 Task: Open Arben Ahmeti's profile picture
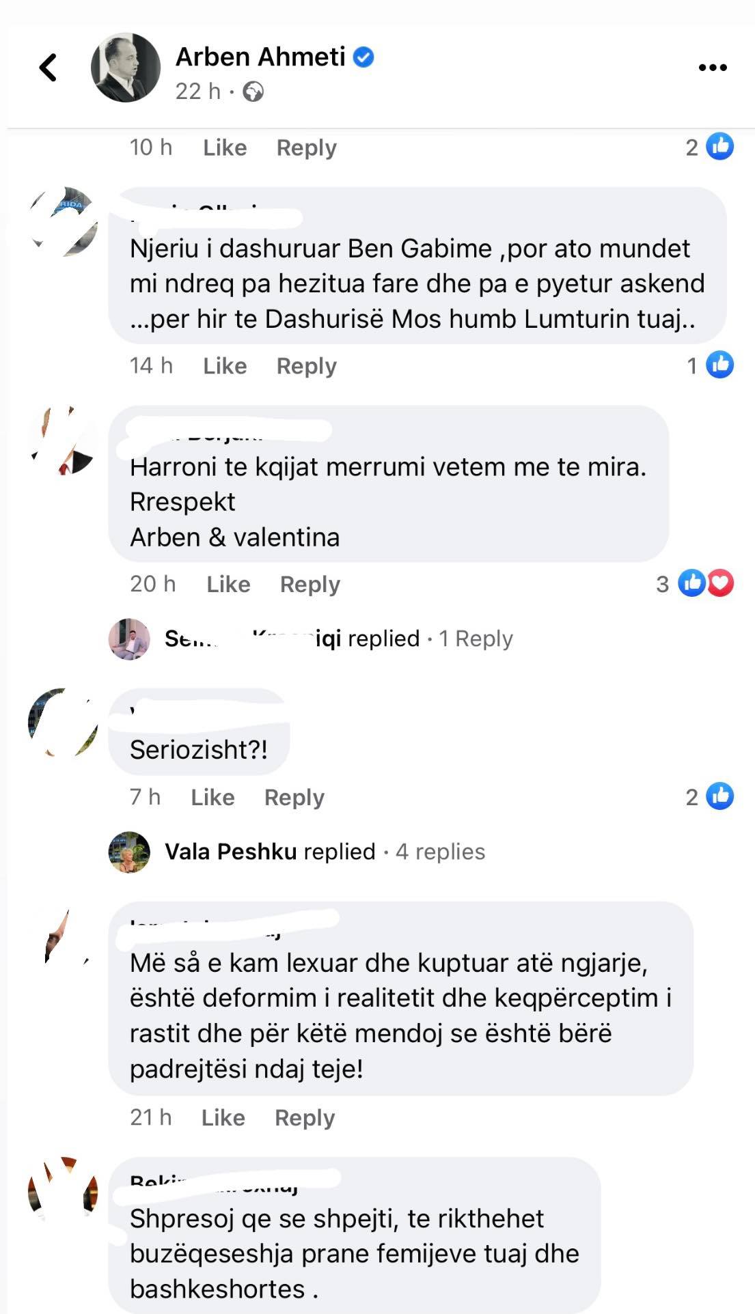pyautogui.click(x=126, y=68)
